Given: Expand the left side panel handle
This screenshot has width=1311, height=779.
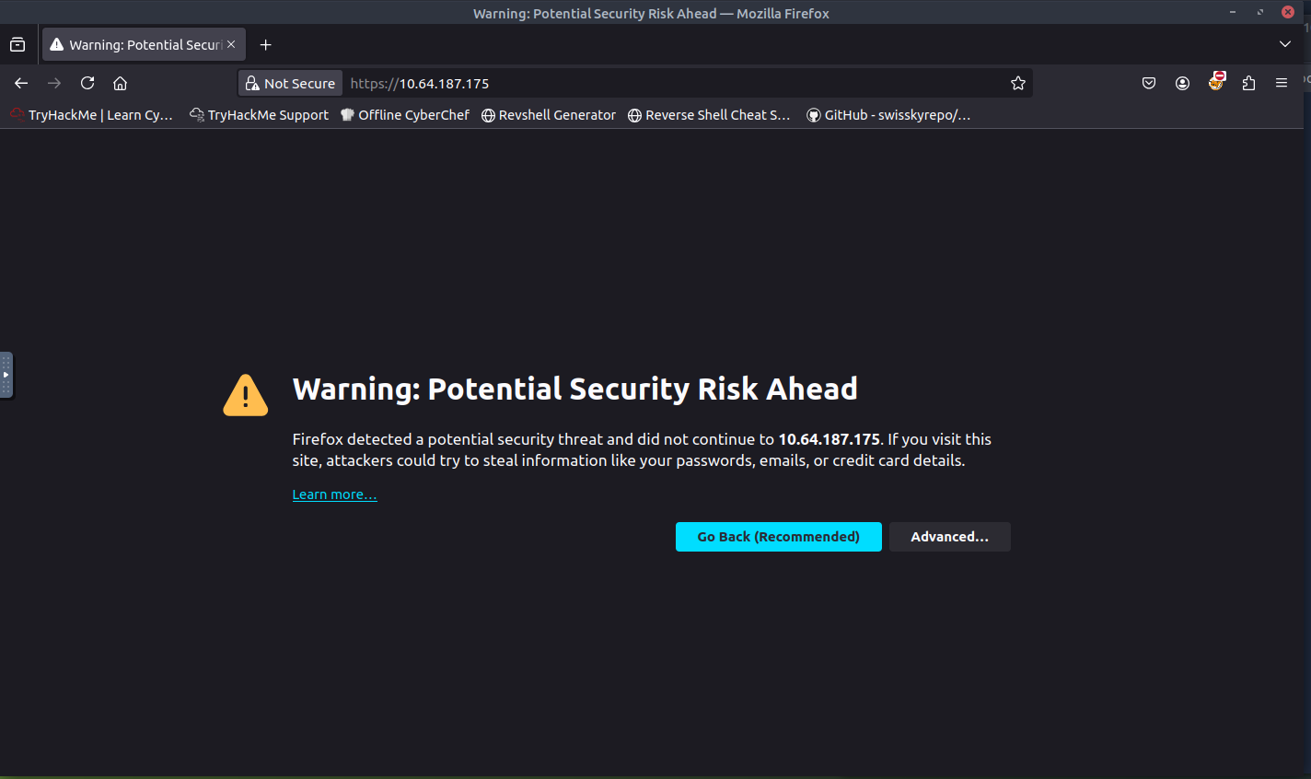Looking at the screenshot, I should [x=6, y=375].
